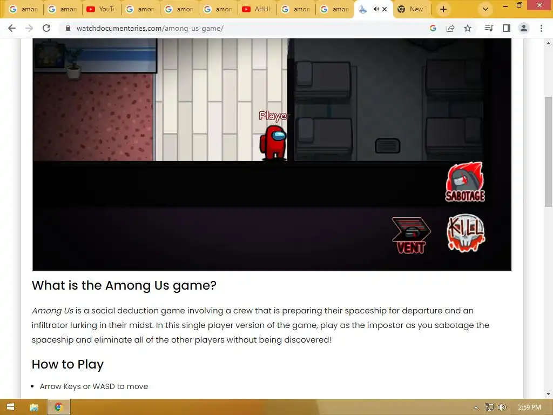Close the active watchdocumentaries tab
Screen dimensions: 553x415
point(385,9)
